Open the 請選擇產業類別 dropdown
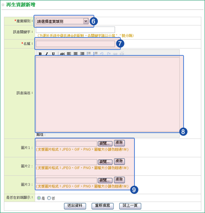Screen dimensions: 205x213 point(62,21)
